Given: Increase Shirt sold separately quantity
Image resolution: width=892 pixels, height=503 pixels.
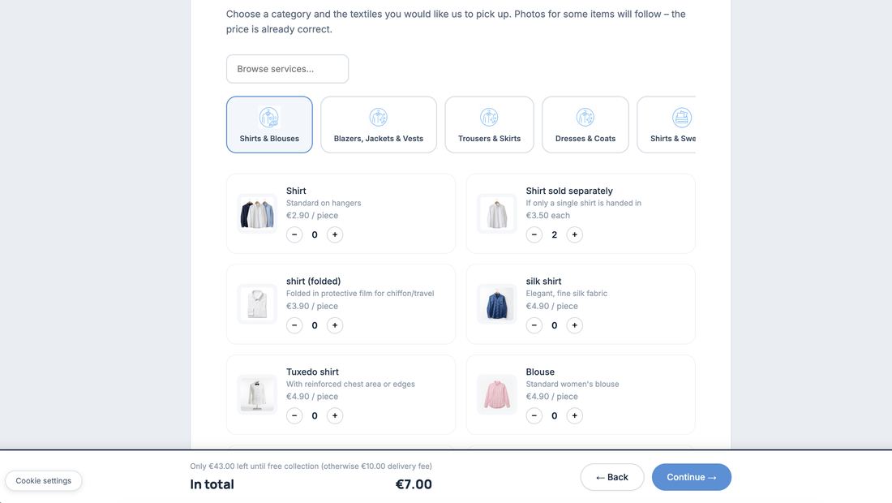Looking at the screenshot, I should 575,234.
